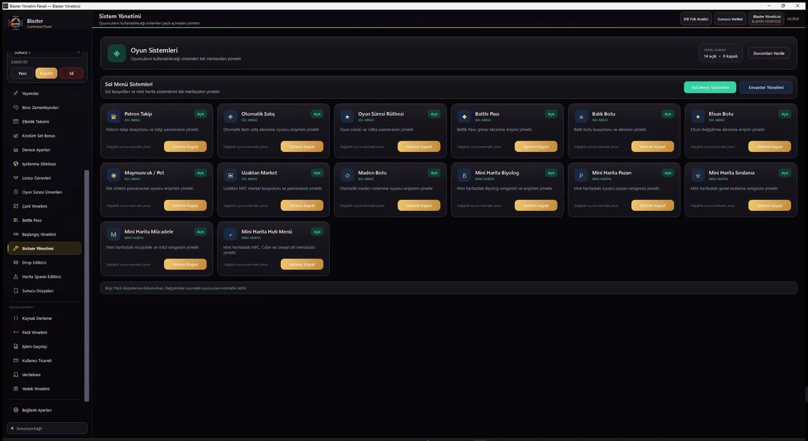
Task: Click the P icon on Mini Harita Pazarı
Action: pyautogui.click(x=581, y=175)
